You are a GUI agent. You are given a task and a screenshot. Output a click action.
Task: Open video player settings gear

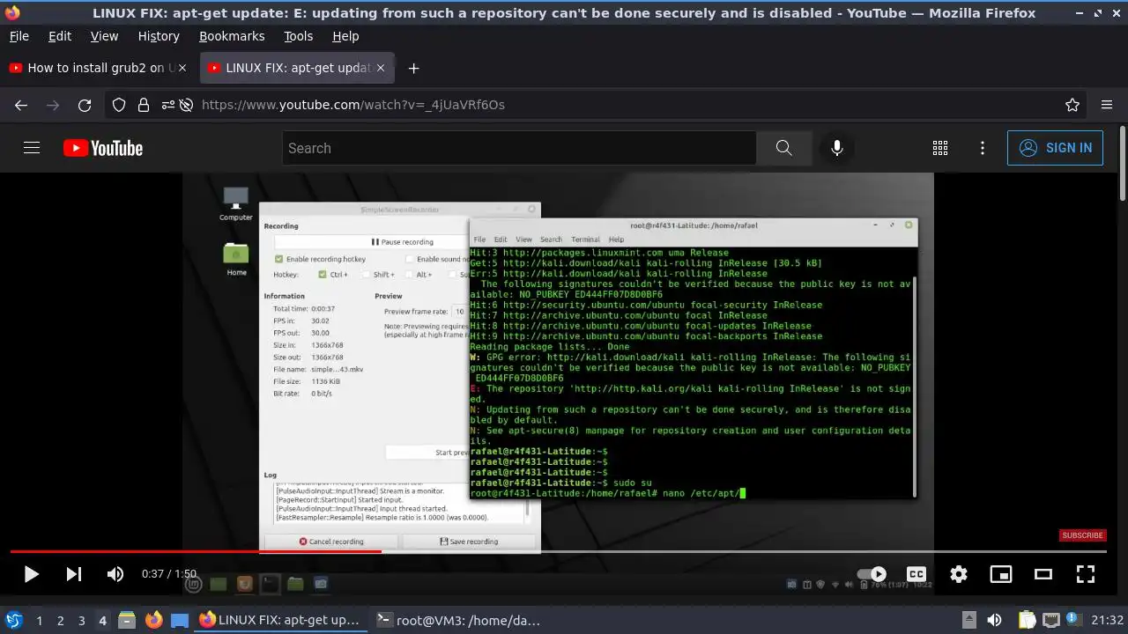click(959, 574)
